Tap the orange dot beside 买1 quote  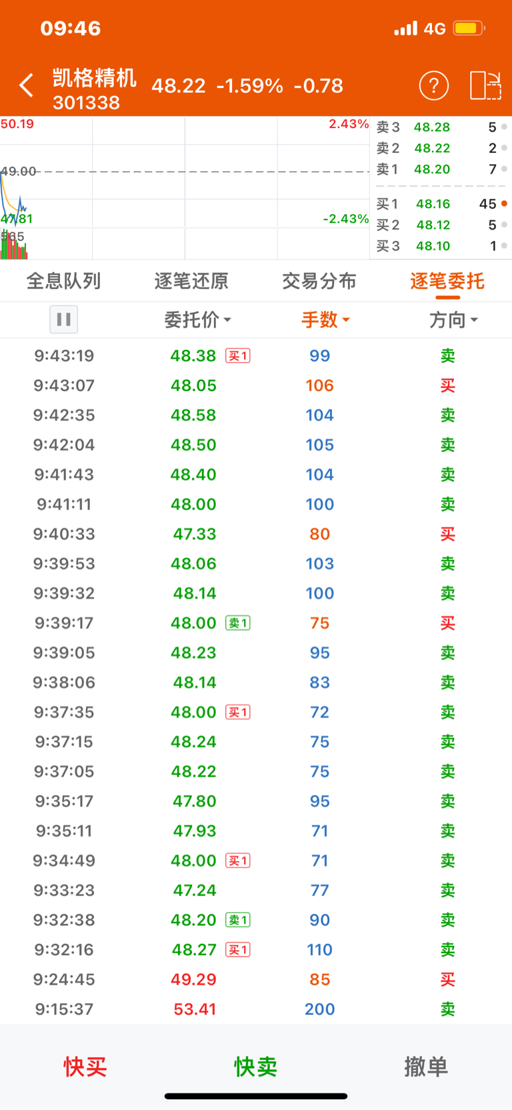[x=504, y=204]
